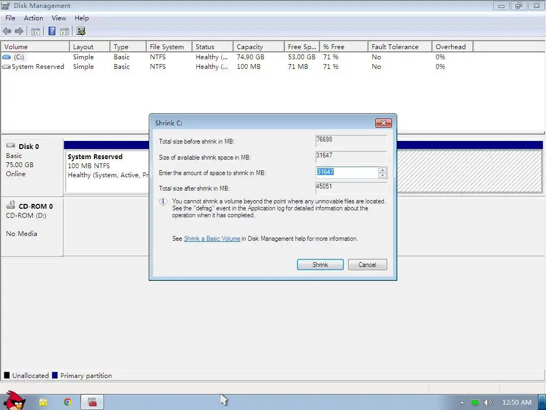Click the Settings toolbar icon with checkmark
Image resolution: width=546 pixels, height=410 pixels.
pos(81,31)
